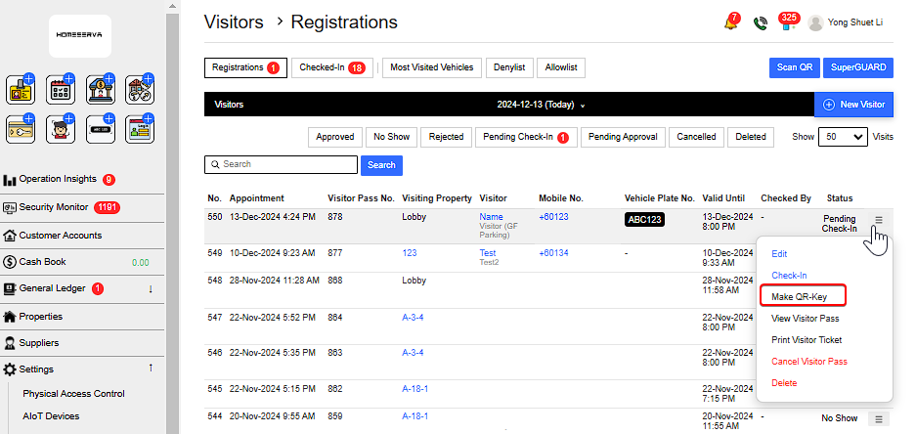Toggle the Approved status filter
Screen dimensions: 916x434
(335, 138)
